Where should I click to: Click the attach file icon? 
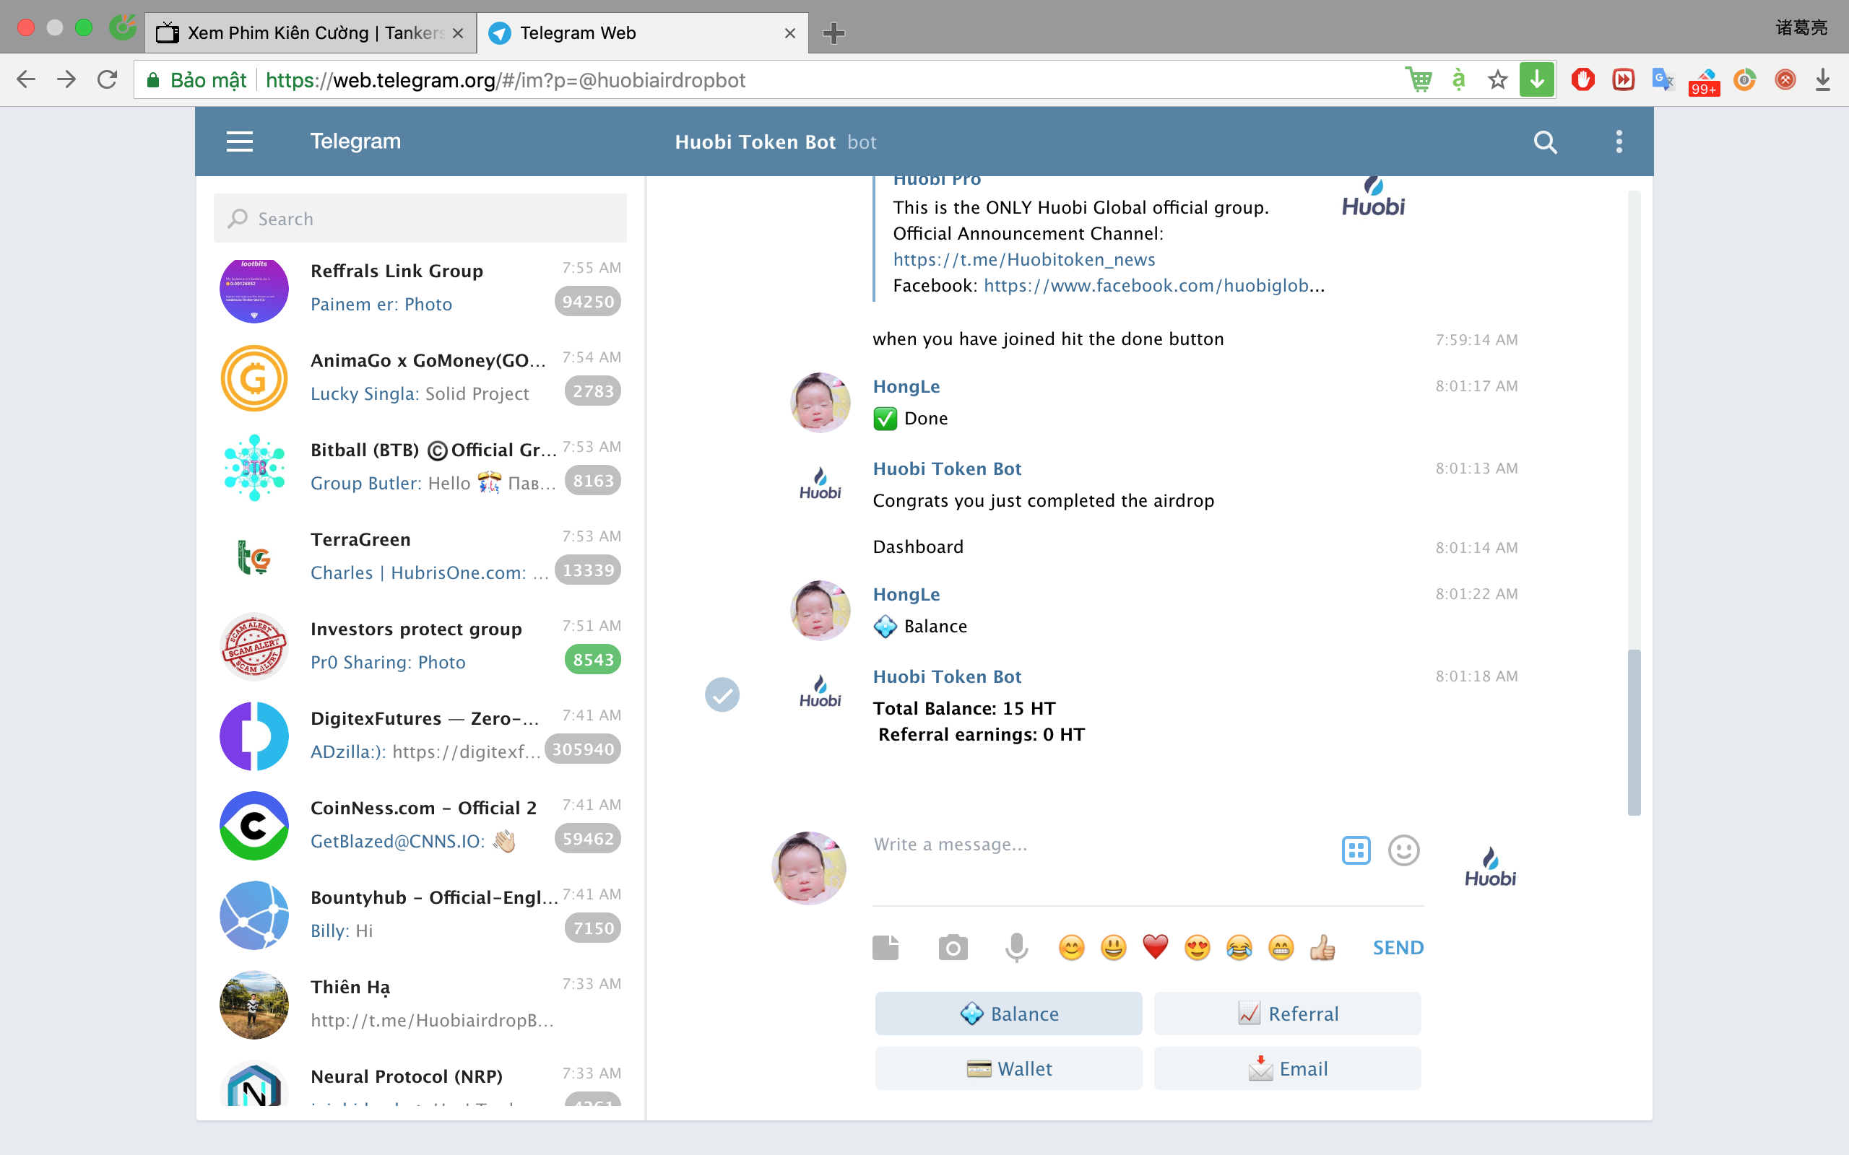(885, 947)
